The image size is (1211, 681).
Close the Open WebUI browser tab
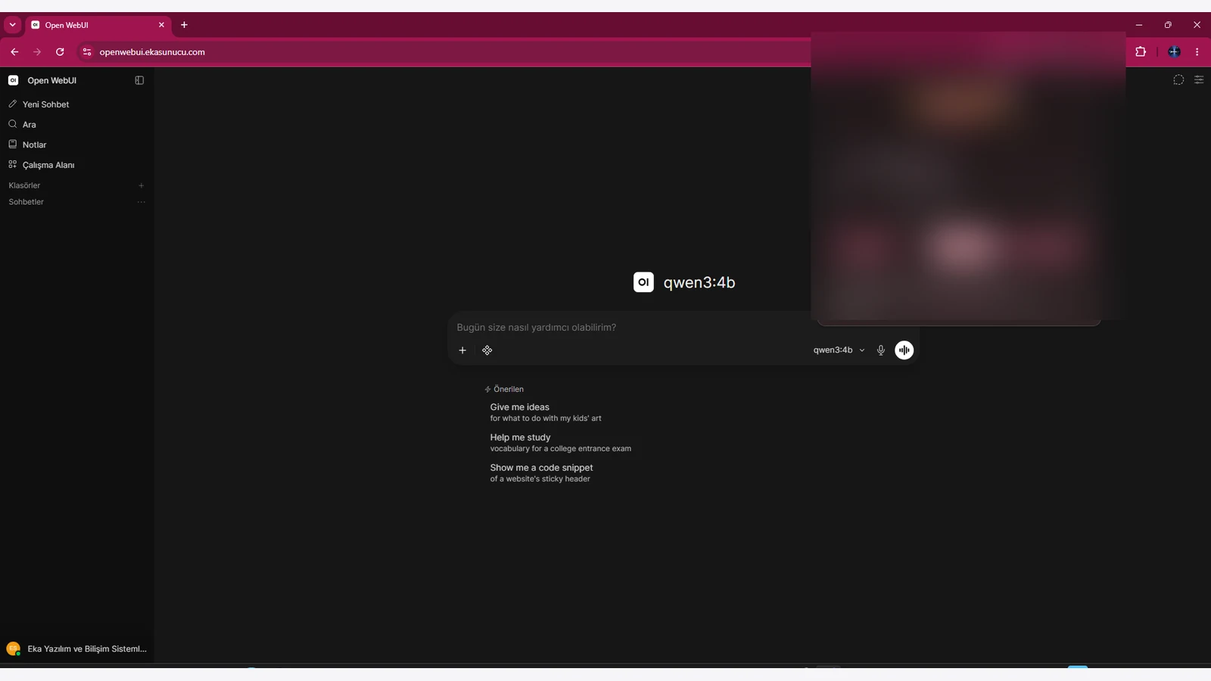click(161, 25)
